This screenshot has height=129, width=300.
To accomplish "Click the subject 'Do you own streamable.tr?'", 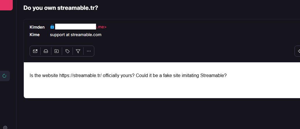I will pos(61,8).
